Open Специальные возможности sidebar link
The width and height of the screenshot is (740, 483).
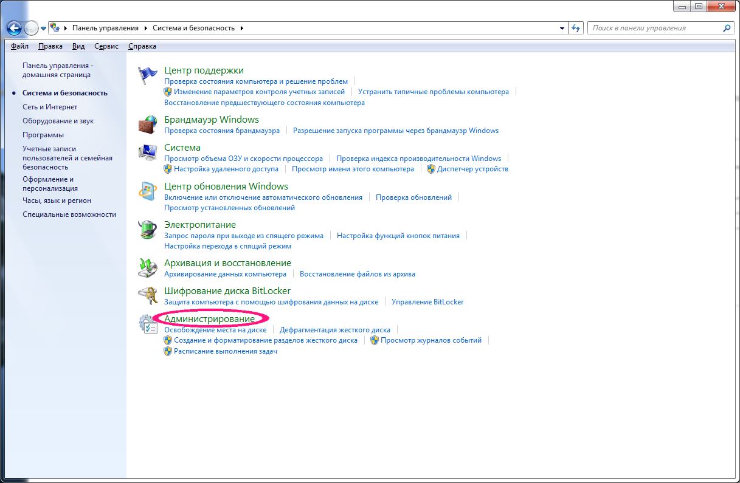[69, 214]
